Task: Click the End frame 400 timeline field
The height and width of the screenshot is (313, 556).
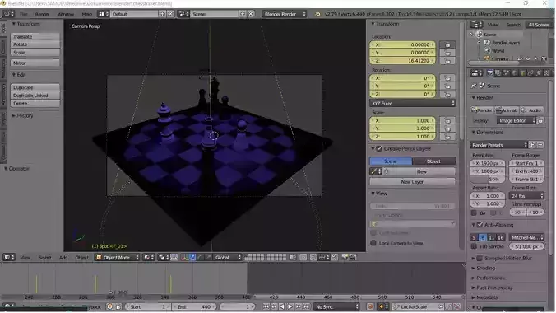Action: coord(194,306)
